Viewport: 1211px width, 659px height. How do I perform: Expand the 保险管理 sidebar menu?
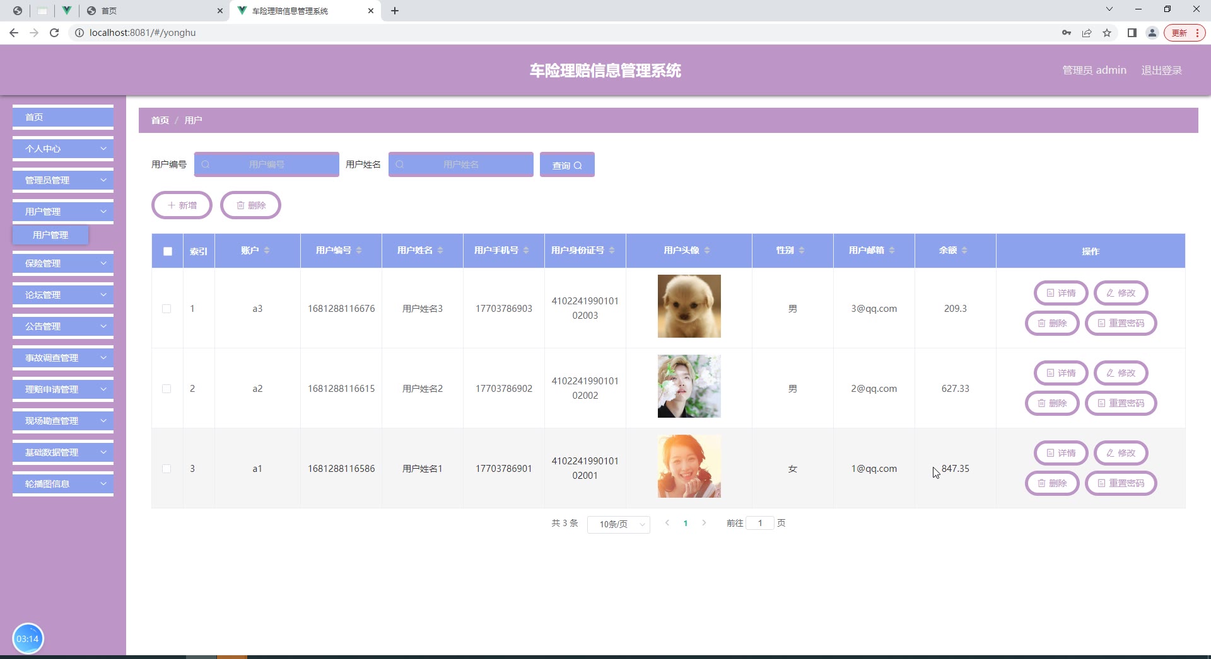pyautogui.click(x=63, y=263)
